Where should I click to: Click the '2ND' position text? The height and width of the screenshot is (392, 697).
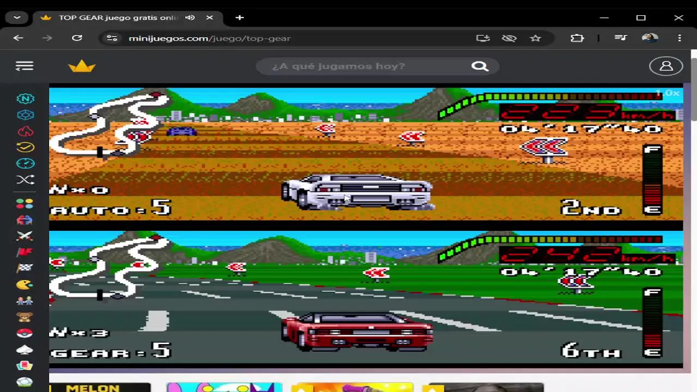pos(591,207)
